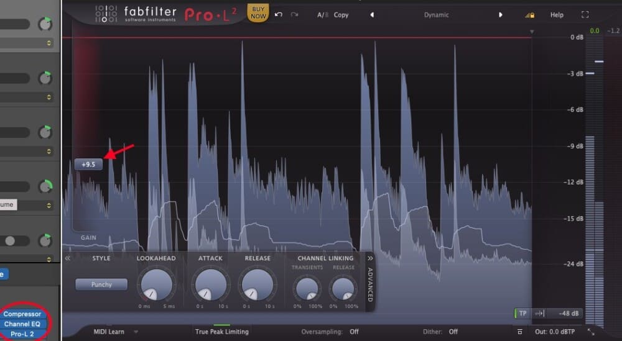622x341 pixels.
Task: Click the grey slider thumb in the lowest strip
Action: (10, 241)
